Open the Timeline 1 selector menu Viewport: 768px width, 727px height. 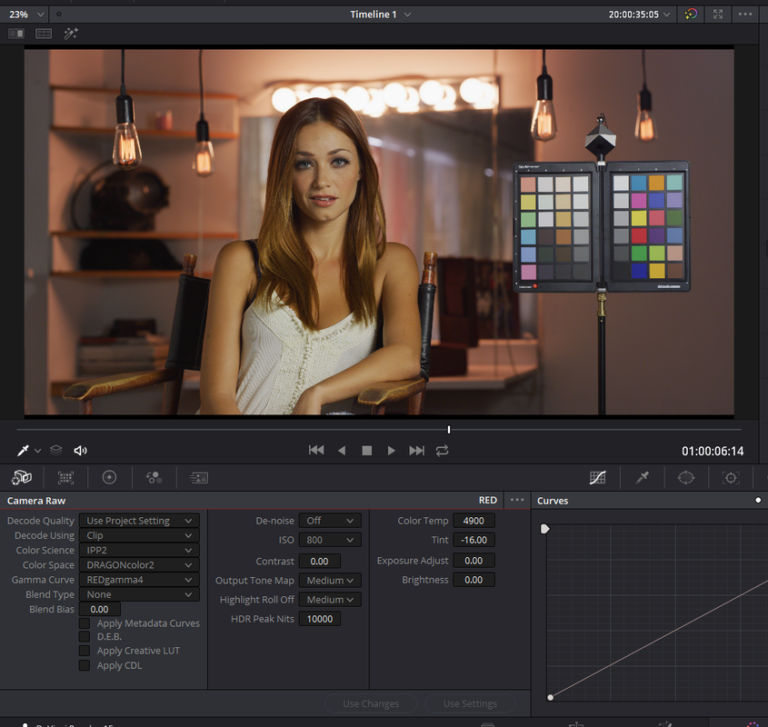tap(380, 15)
